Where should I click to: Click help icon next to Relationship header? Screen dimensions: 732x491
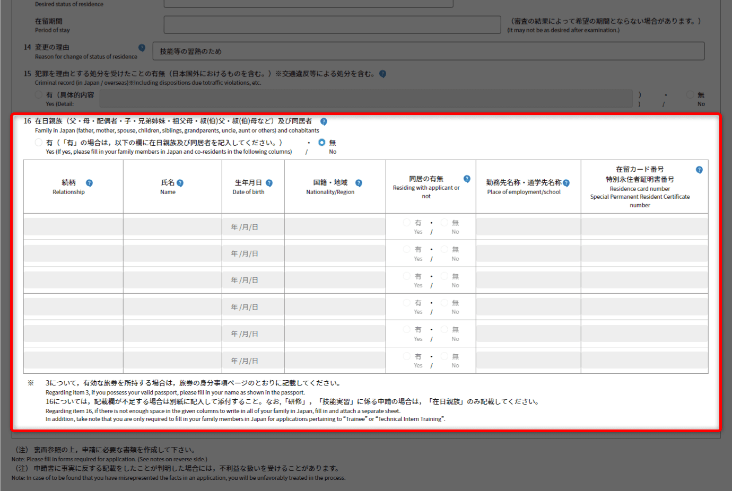89,183
